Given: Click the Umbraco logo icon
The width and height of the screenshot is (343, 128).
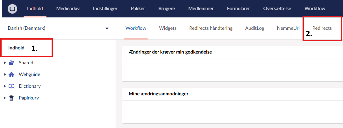Looking at the screenshot, I should click(13, 9).
